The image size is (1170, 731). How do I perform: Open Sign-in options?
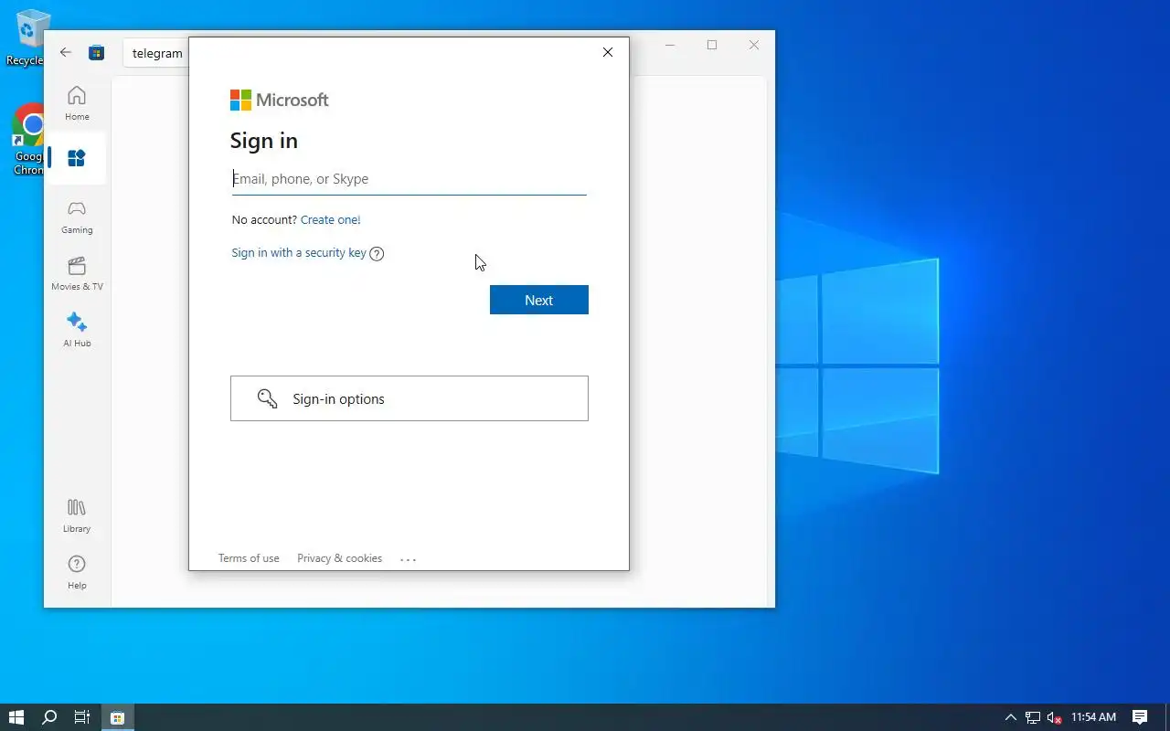click(x=409, y=398)
